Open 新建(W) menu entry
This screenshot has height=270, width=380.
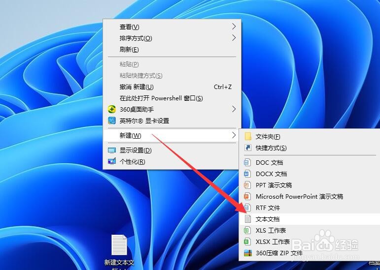pyautogui.click(x=172, y=135)
